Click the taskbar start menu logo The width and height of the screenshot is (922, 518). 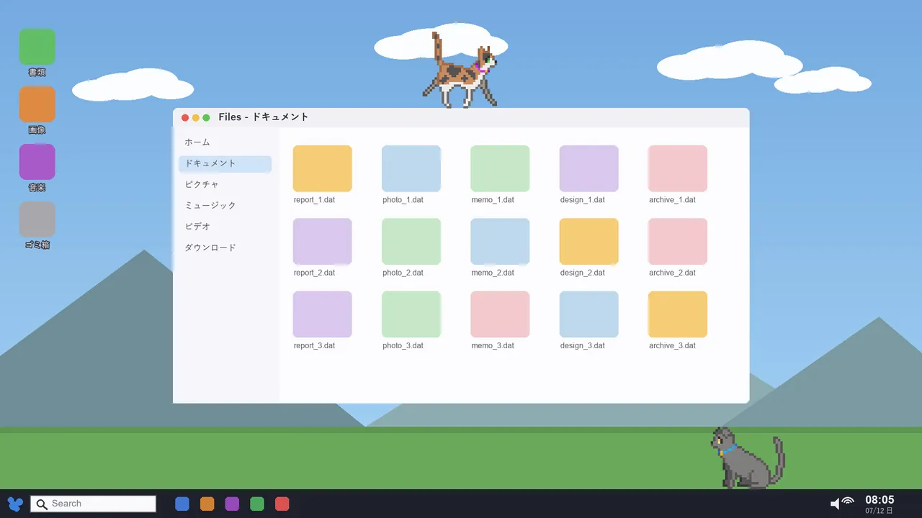15,504
